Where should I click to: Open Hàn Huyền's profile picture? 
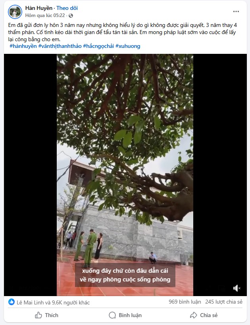point(15,12)
